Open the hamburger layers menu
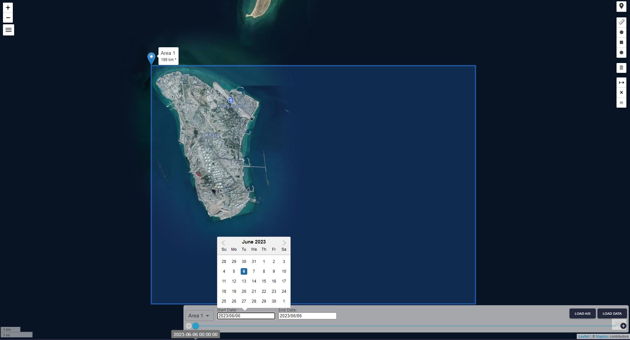 [x=9, y=30]
